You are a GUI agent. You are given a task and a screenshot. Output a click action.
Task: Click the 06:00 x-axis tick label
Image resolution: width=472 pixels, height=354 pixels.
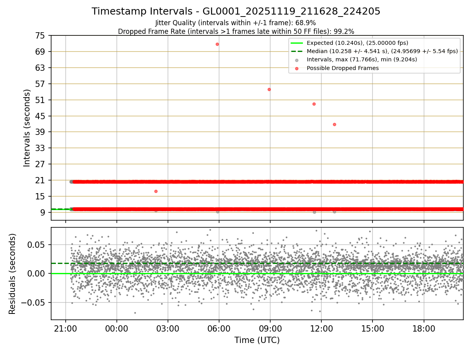point(219,328)
